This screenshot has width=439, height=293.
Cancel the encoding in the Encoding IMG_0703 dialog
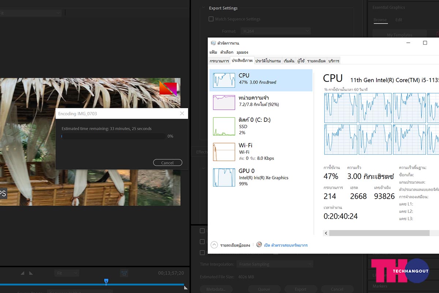168,163
